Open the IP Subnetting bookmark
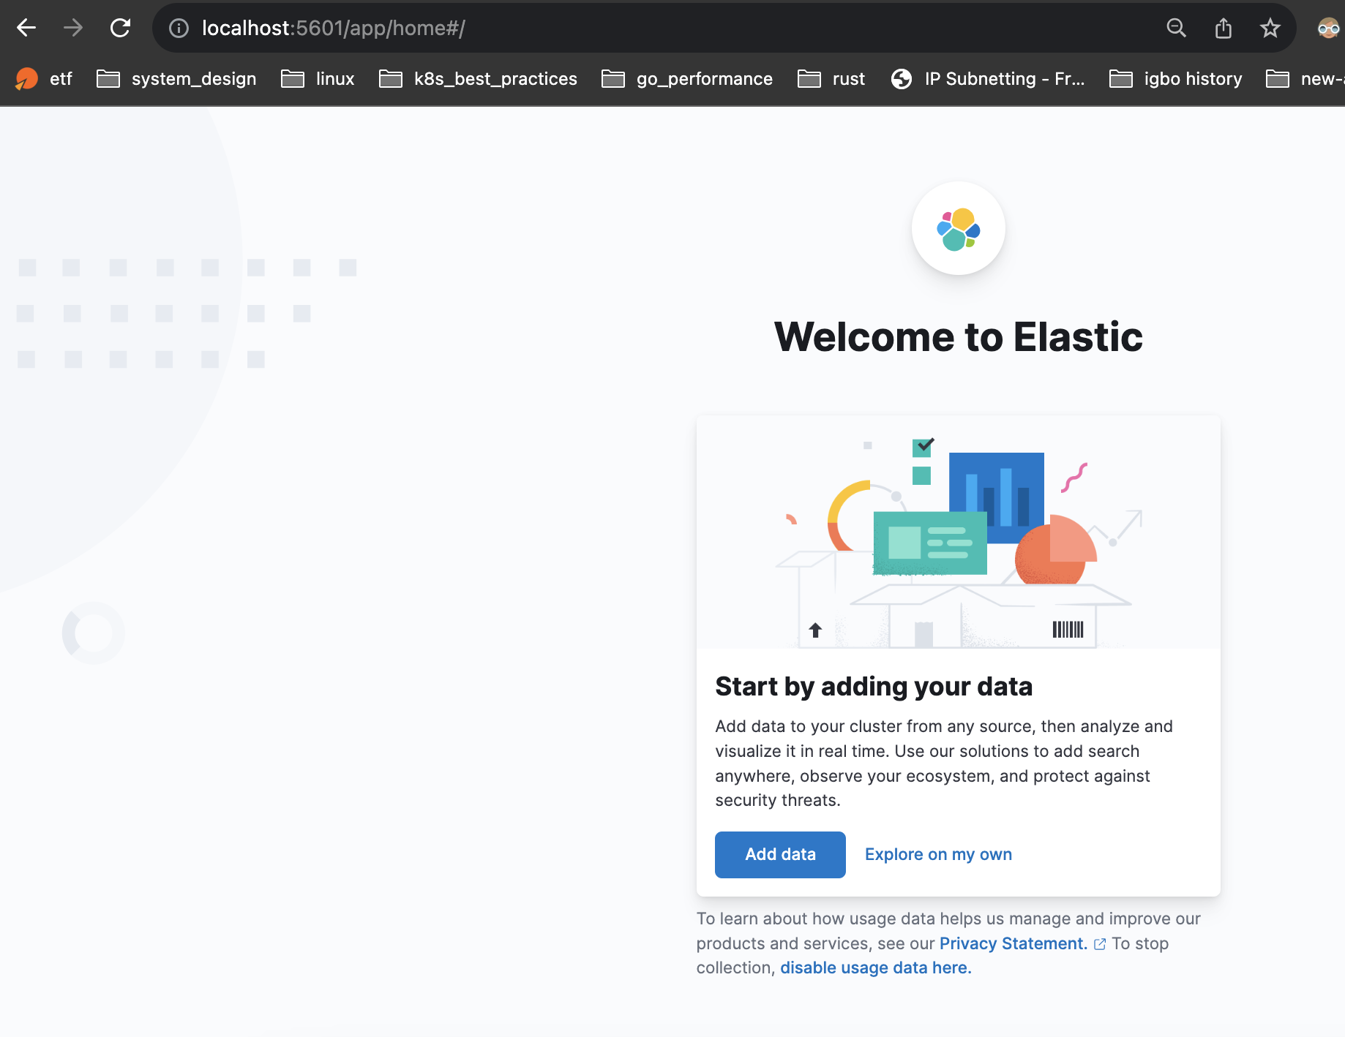 coord(988,78)
